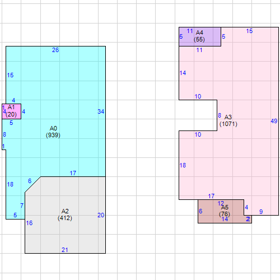Select dimension 6 on the diagonal edge
Viewport: 280px width, 280px height.
point(30,181)
